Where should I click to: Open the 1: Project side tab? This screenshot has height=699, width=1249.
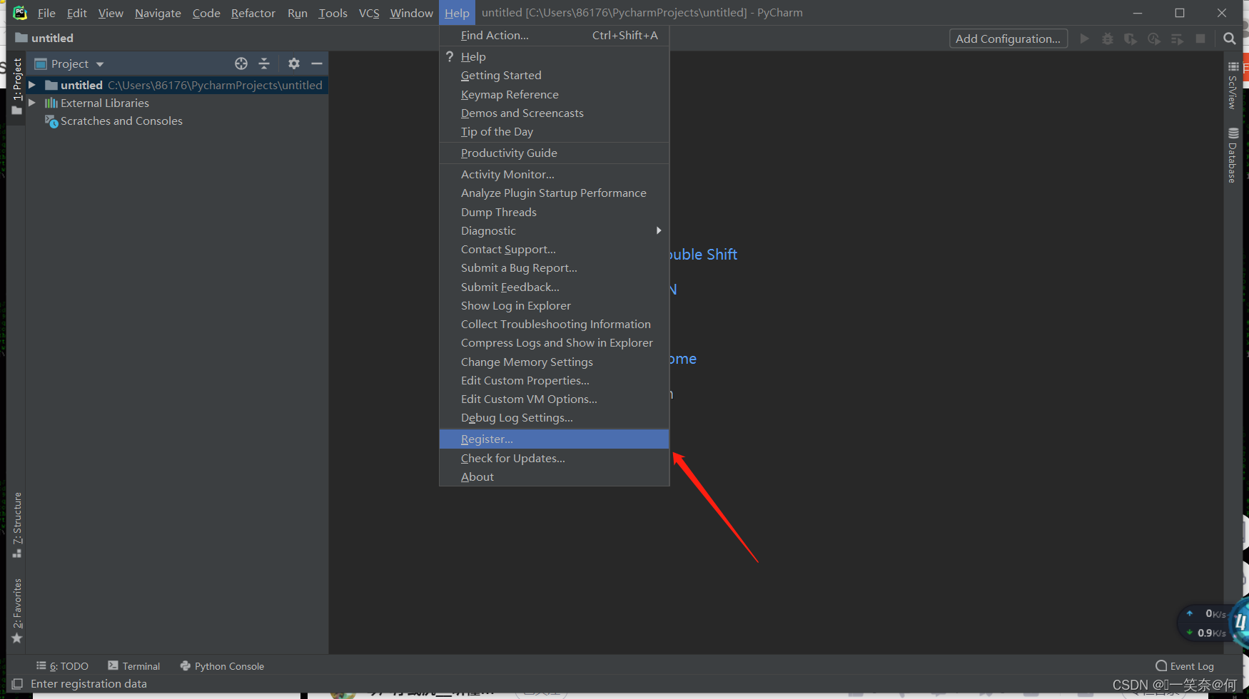[x=17, y=86]
